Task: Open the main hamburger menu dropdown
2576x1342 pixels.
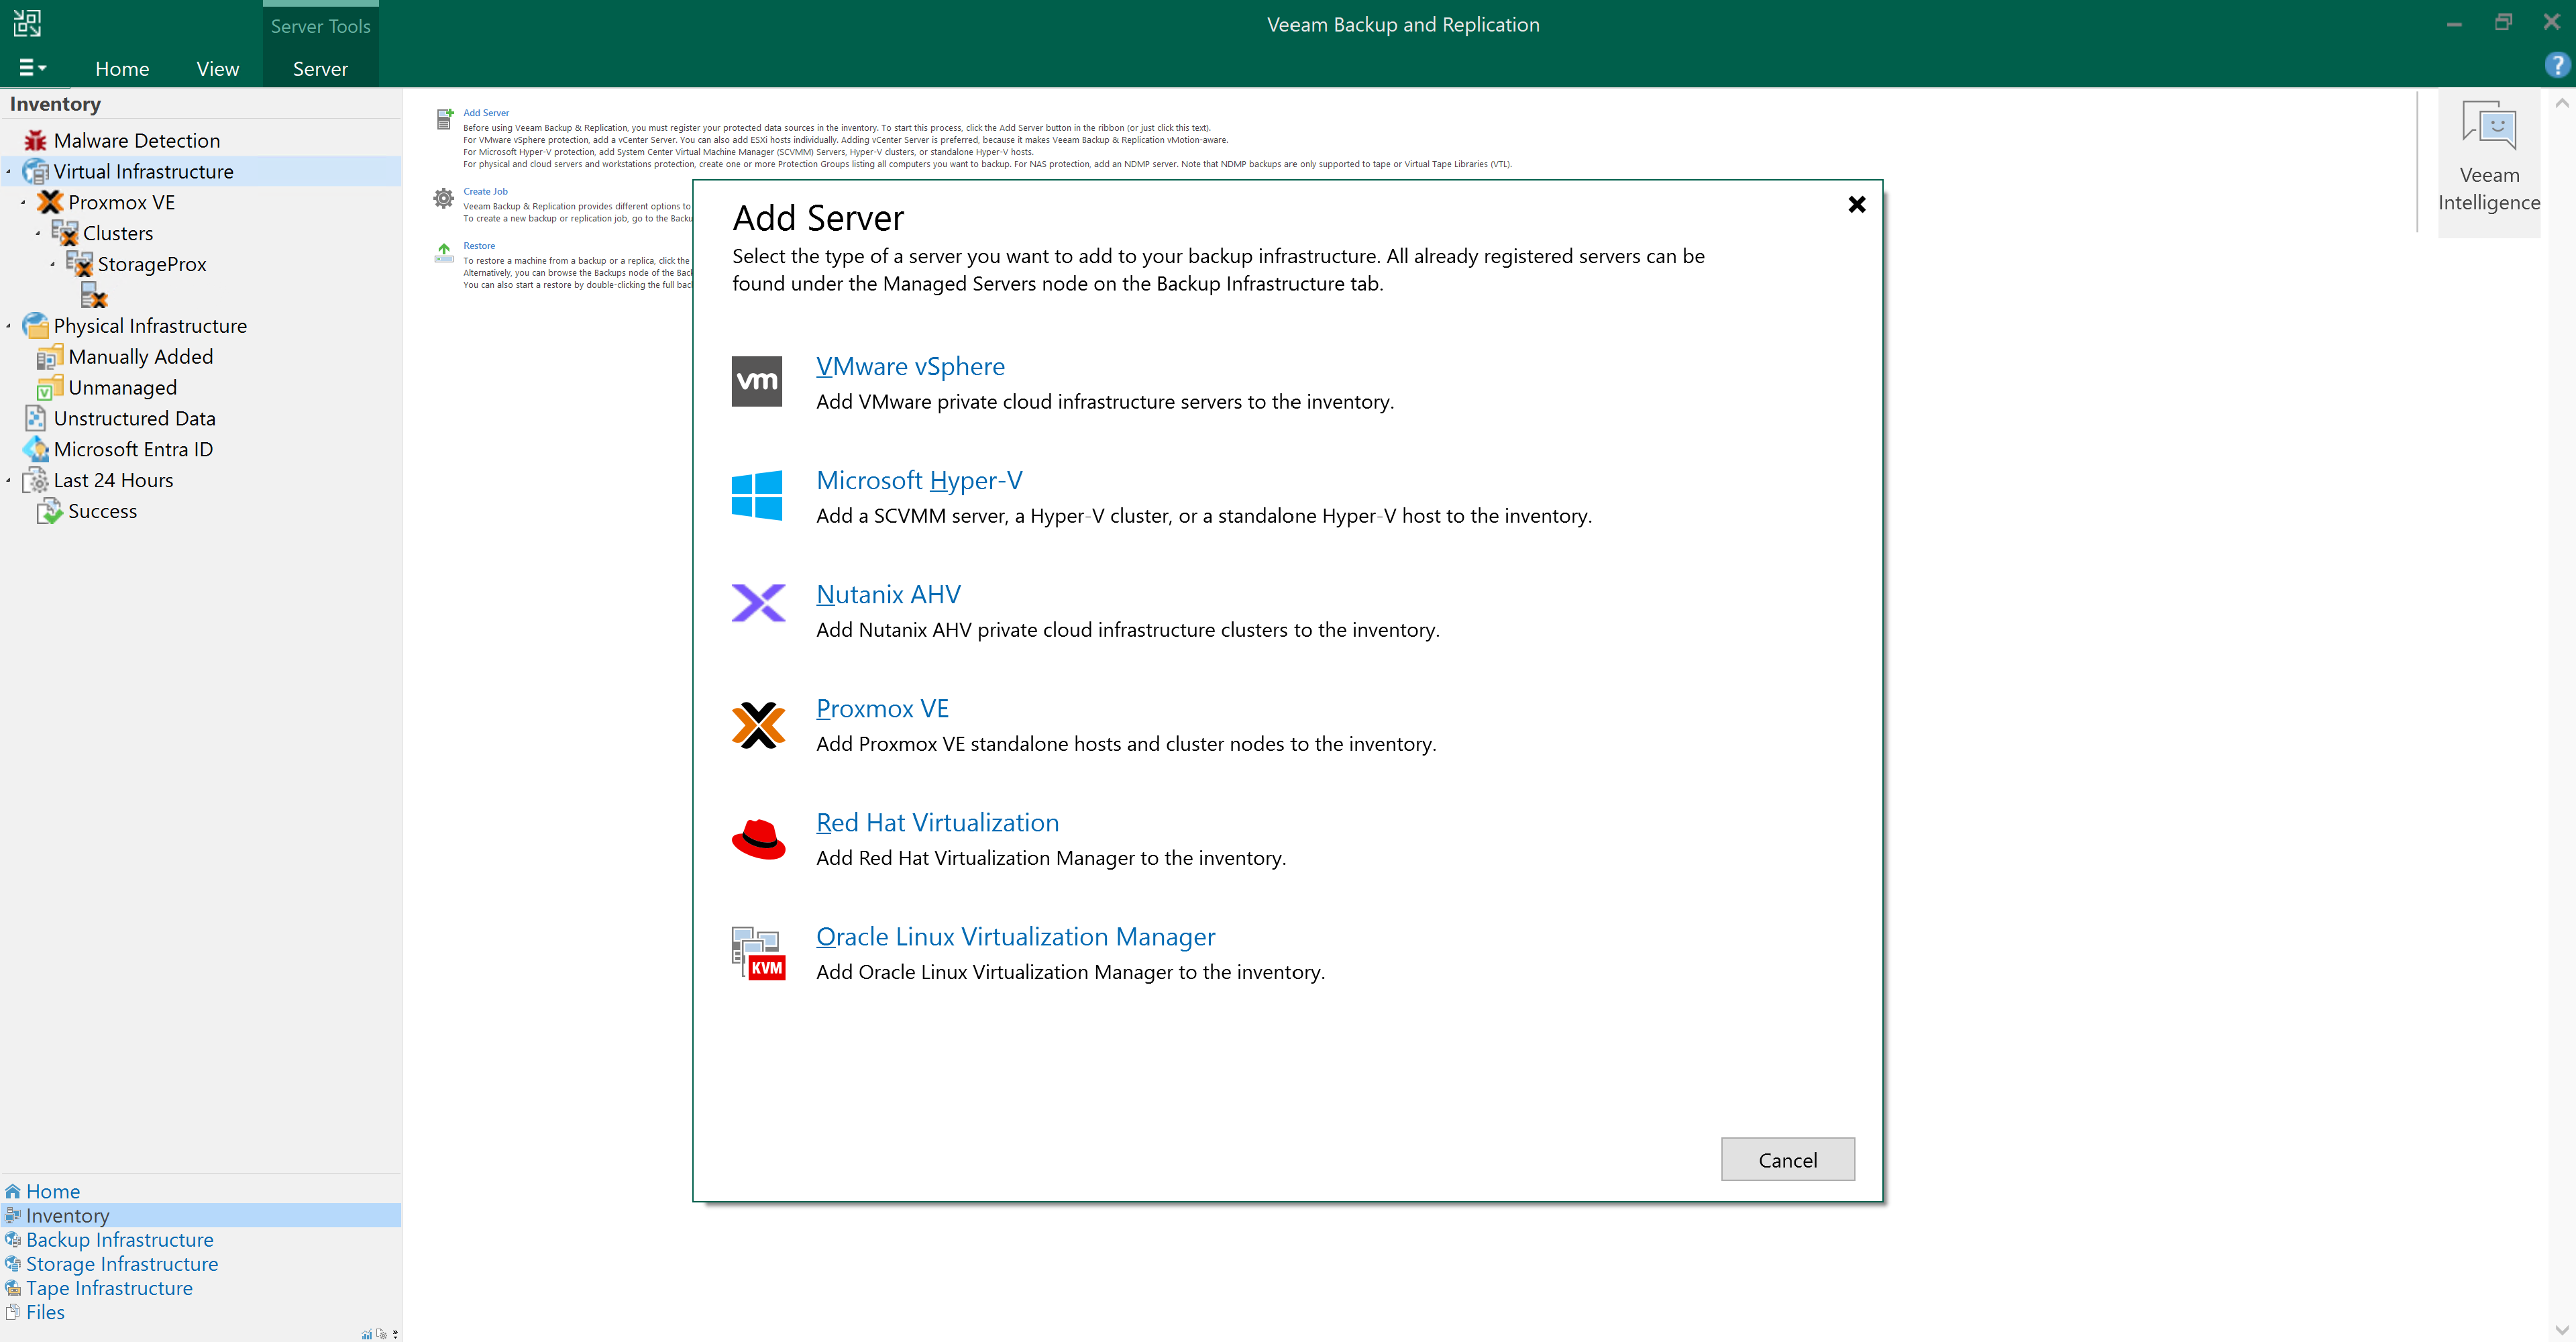Action: pos(32,68)
